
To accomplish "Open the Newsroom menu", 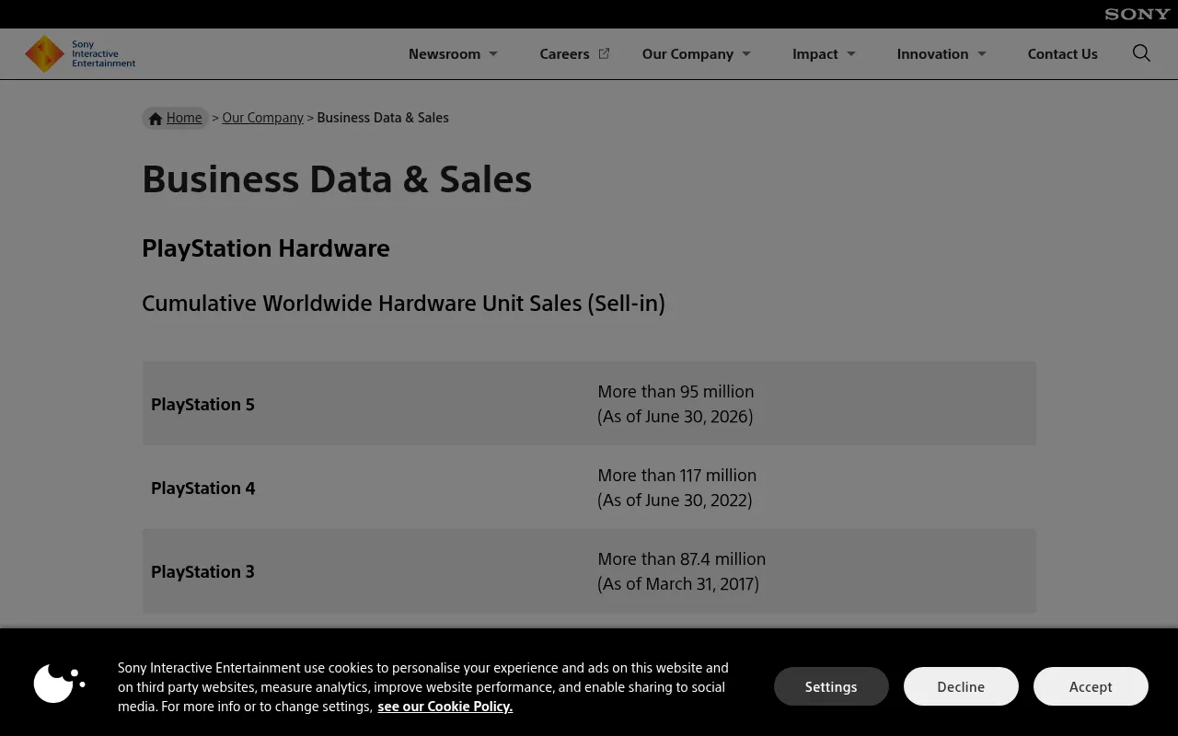I will 445,53.
